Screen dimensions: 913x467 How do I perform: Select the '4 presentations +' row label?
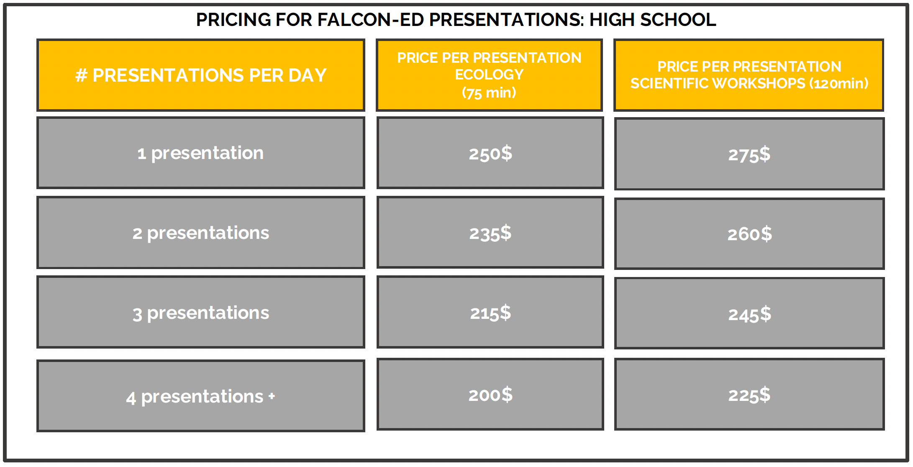point(196,397)
